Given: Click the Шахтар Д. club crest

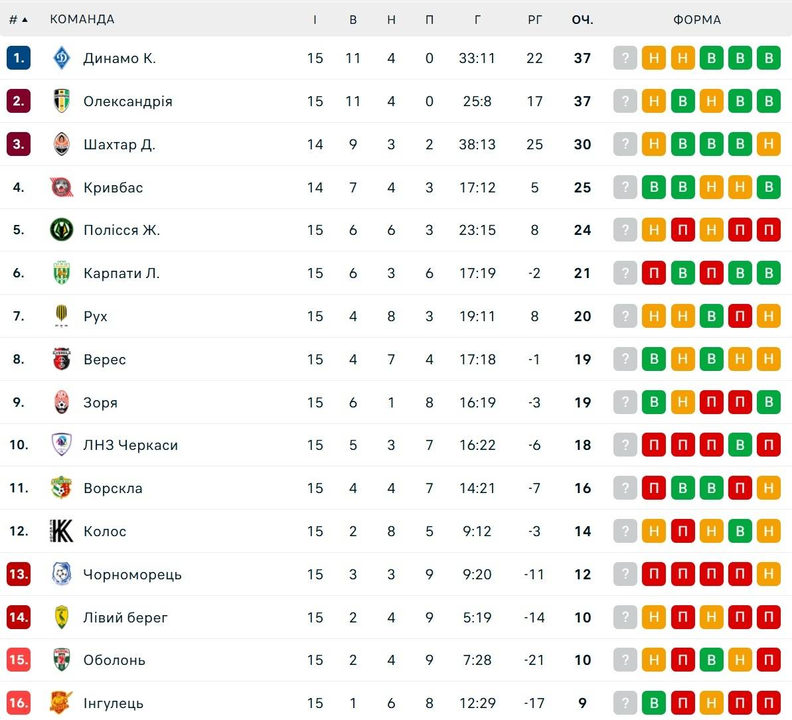Looking at the screenshot, I should tap(62, 145).
